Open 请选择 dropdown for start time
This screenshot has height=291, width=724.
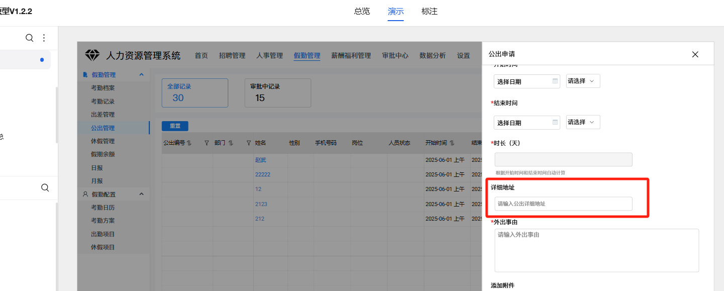point(583,81)
